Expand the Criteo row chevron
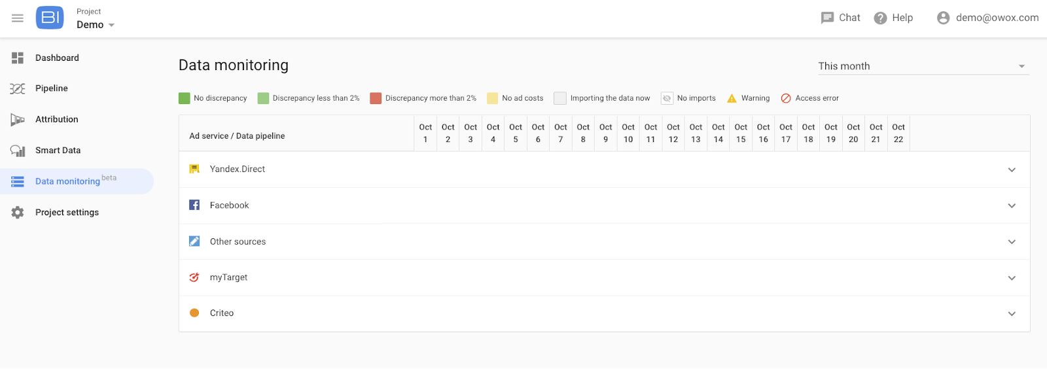 point(1012,314)
